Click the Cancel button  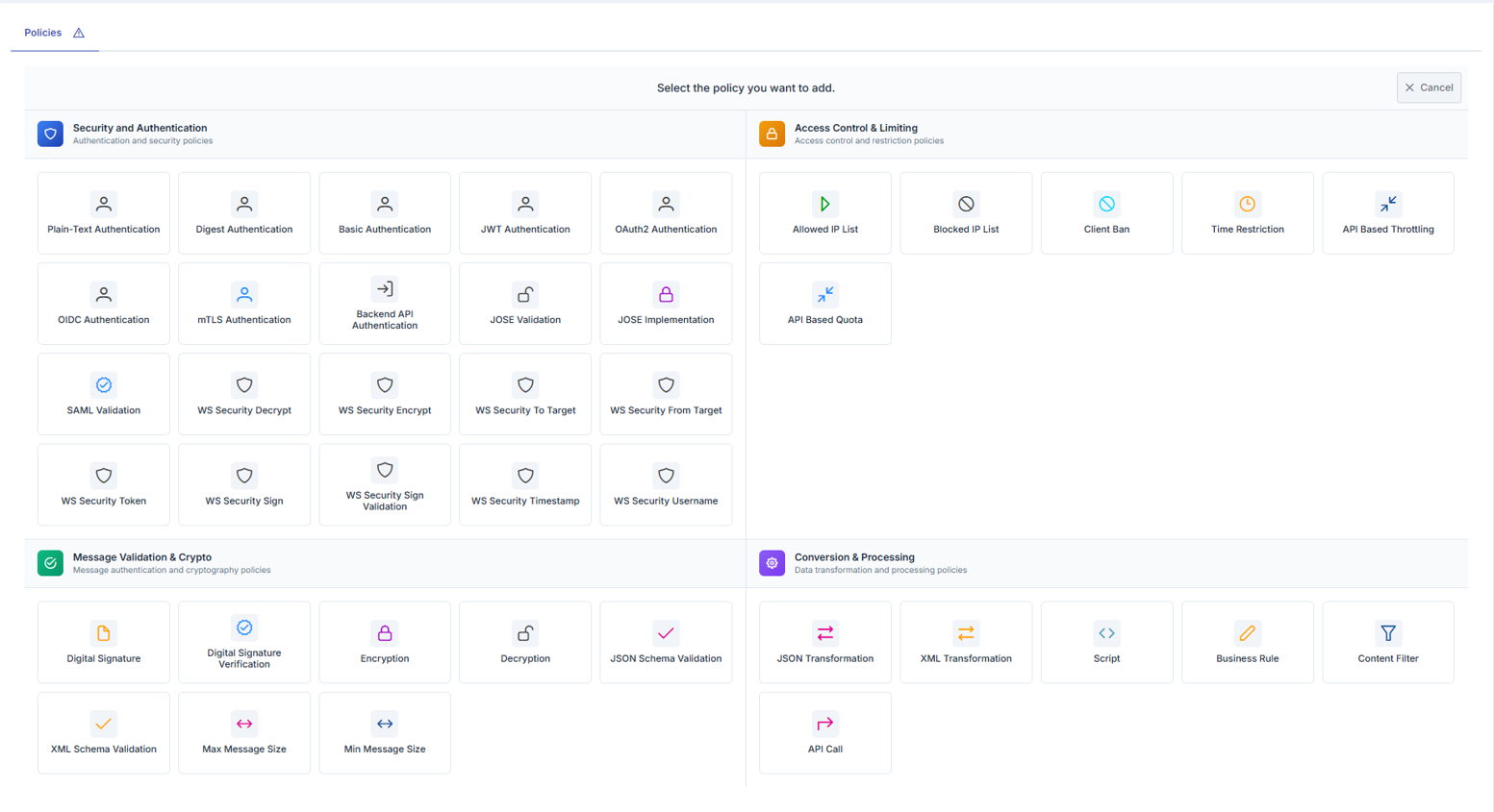[x=1429, y=87]
